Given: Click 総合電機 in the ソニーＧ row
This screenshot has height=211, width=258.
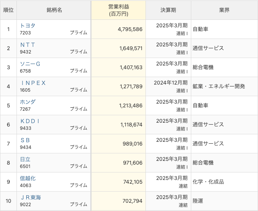Looking at the screenshot, I should coord(203,67).
